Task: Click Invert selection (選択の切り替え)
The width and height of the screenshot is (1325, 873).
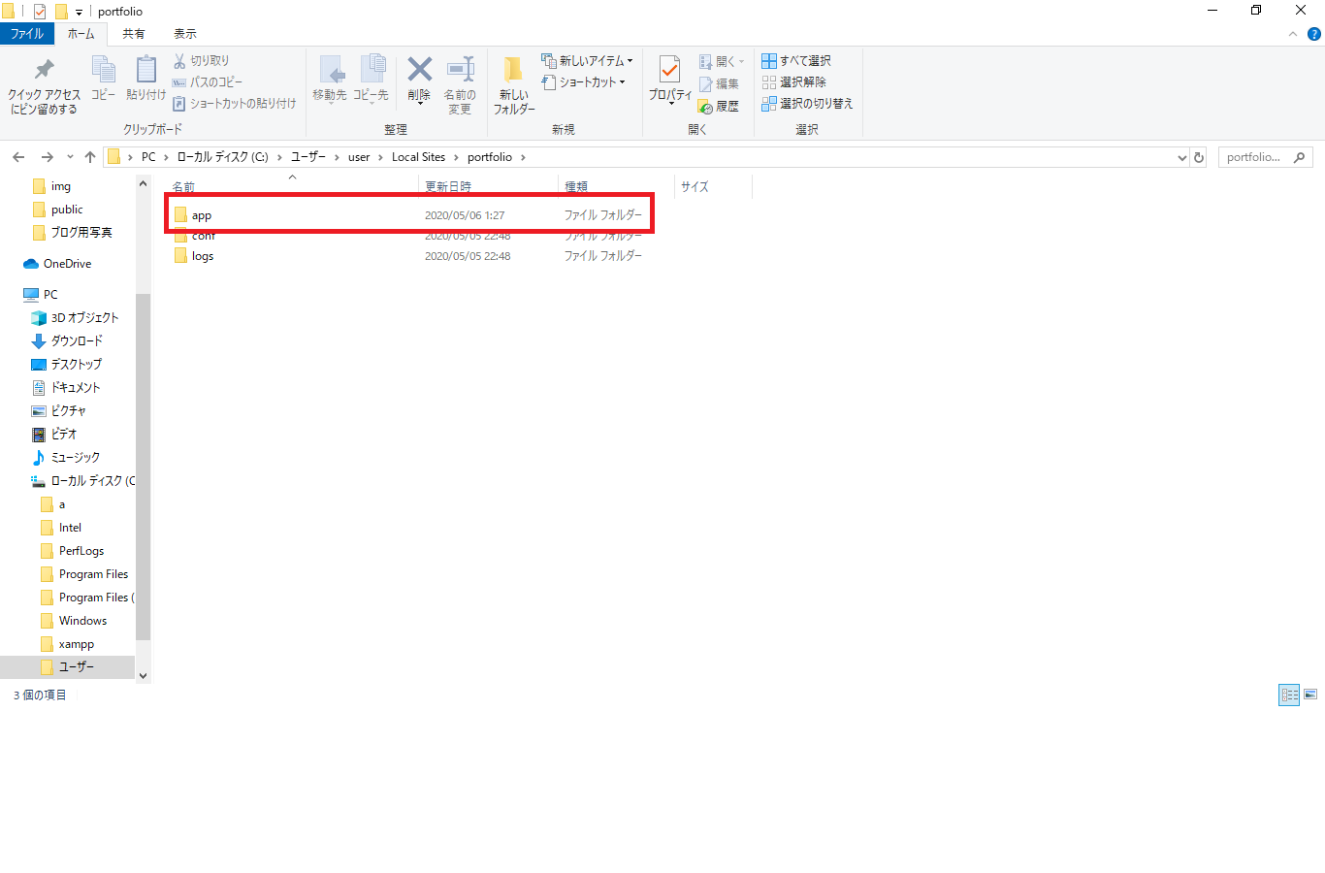Action: [x=807, y=104]
